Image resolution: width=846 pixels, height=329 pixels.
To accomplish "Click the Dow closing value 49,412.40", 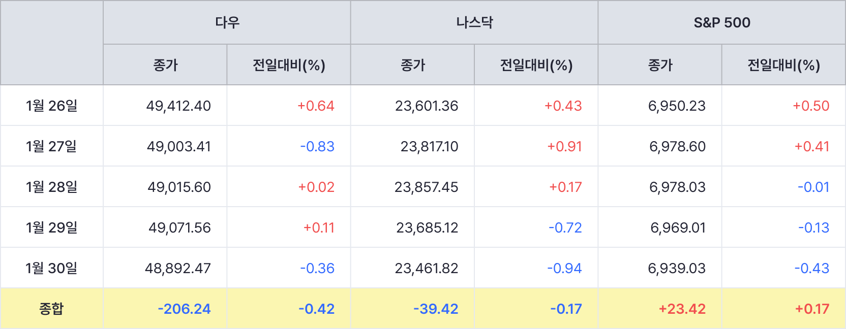I will coord(178,106).
